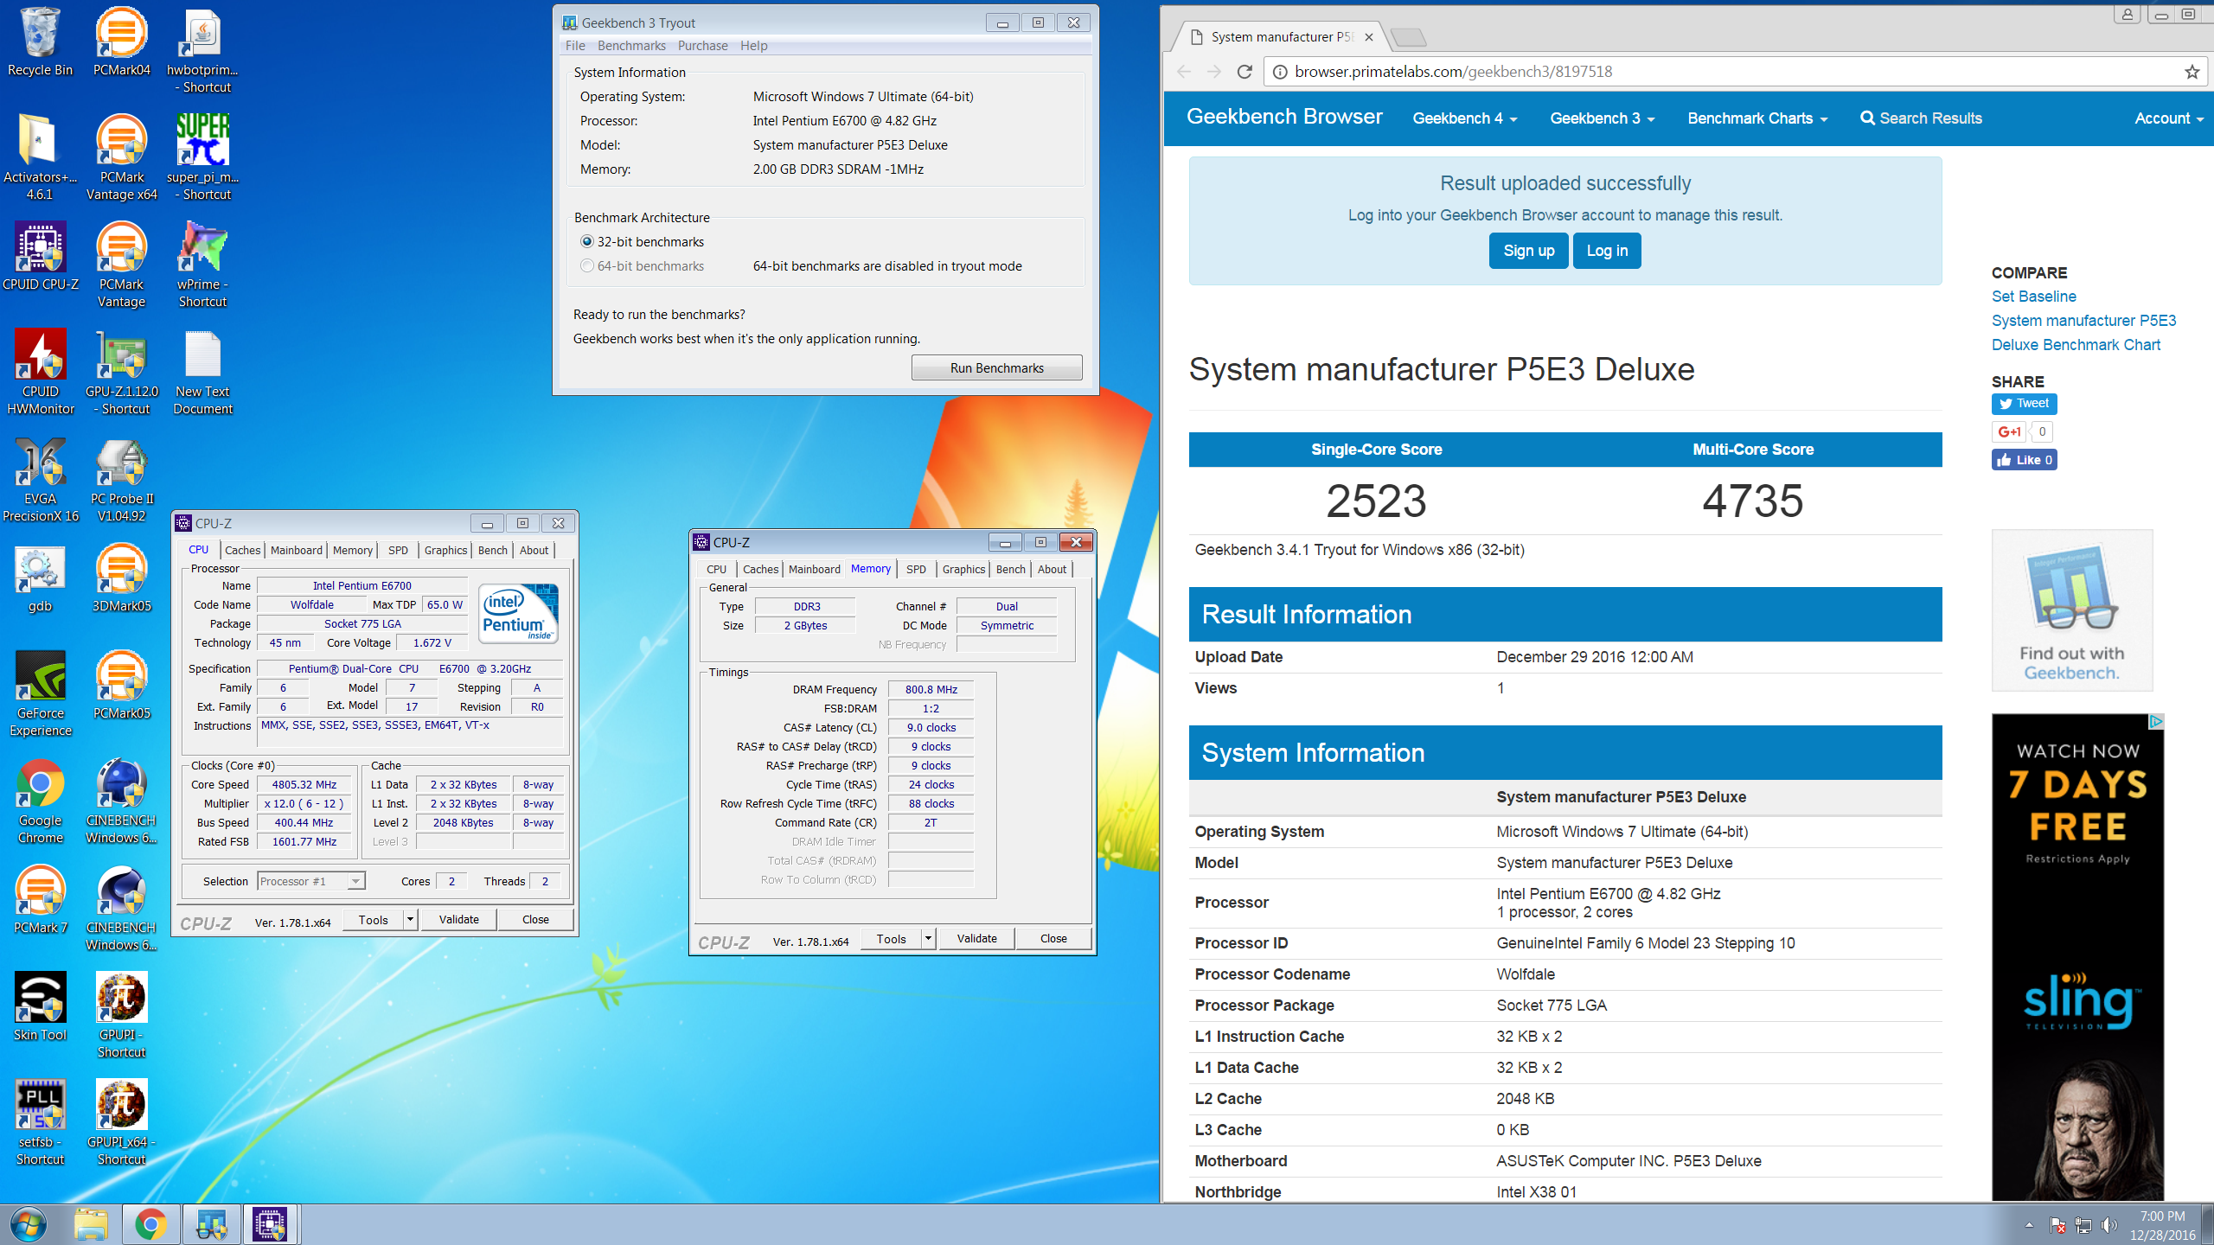2214x1245 pixels.
Task: Open File Explorer from the taskbar
Action: point(90,1224)
